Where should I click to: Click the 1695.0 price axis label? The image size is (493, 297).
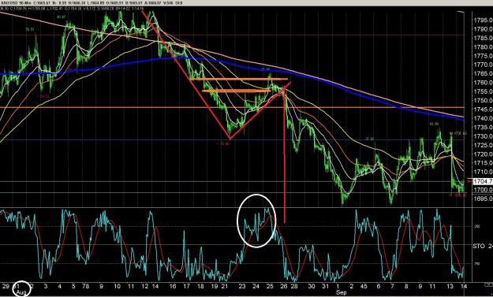[x=484, y=199]
